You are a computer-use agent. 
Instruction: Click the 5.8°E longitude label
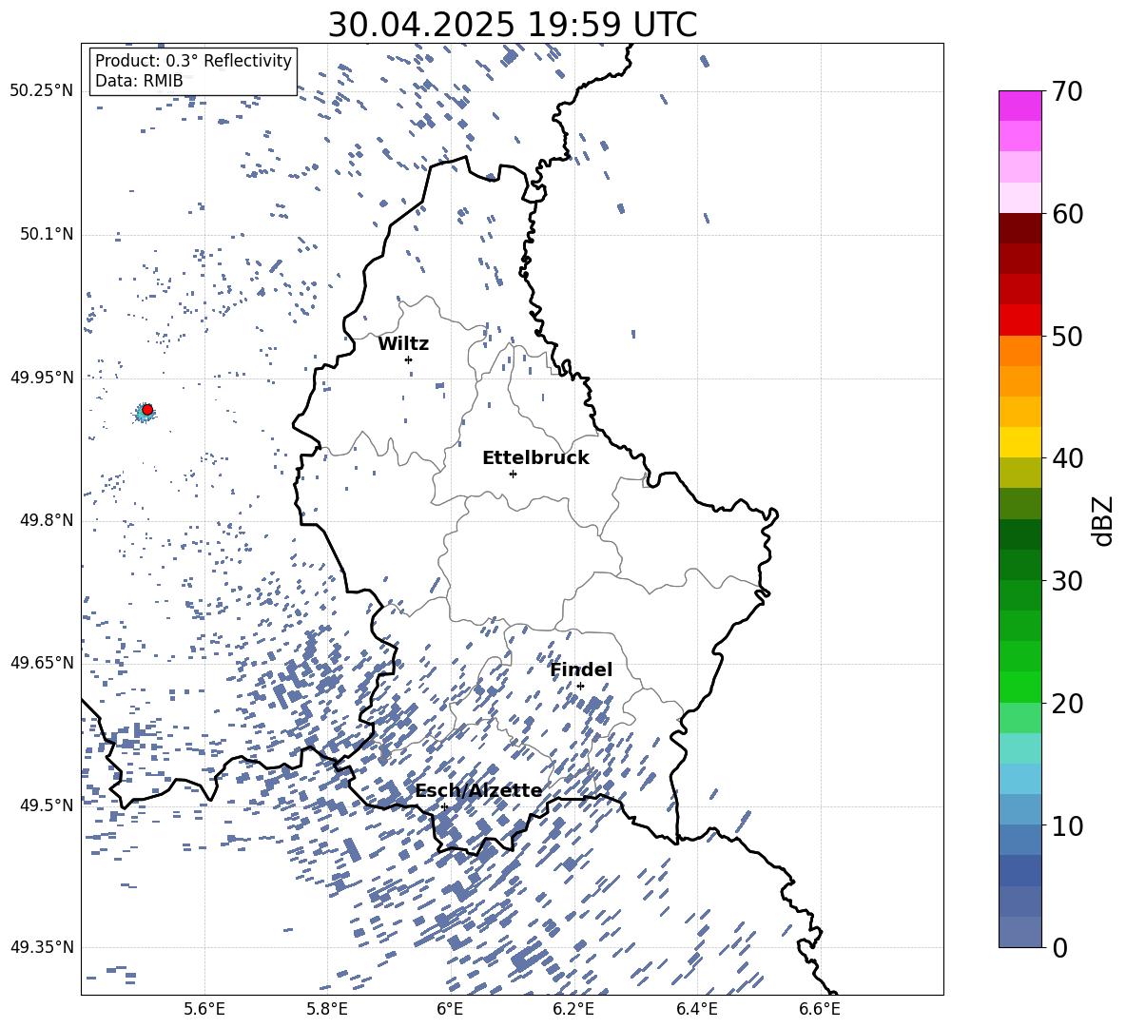[x=327, y=1009]
